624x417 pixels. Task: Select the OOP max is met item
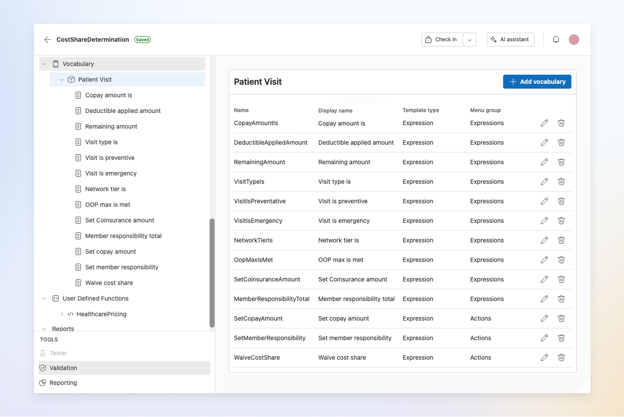tap(107, 204)
